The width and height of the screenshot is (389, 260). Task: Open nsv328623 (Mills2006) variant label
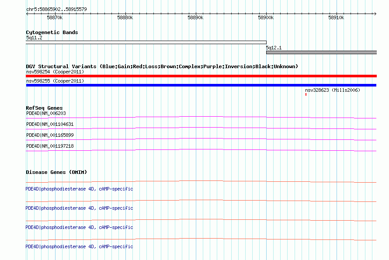333,90
